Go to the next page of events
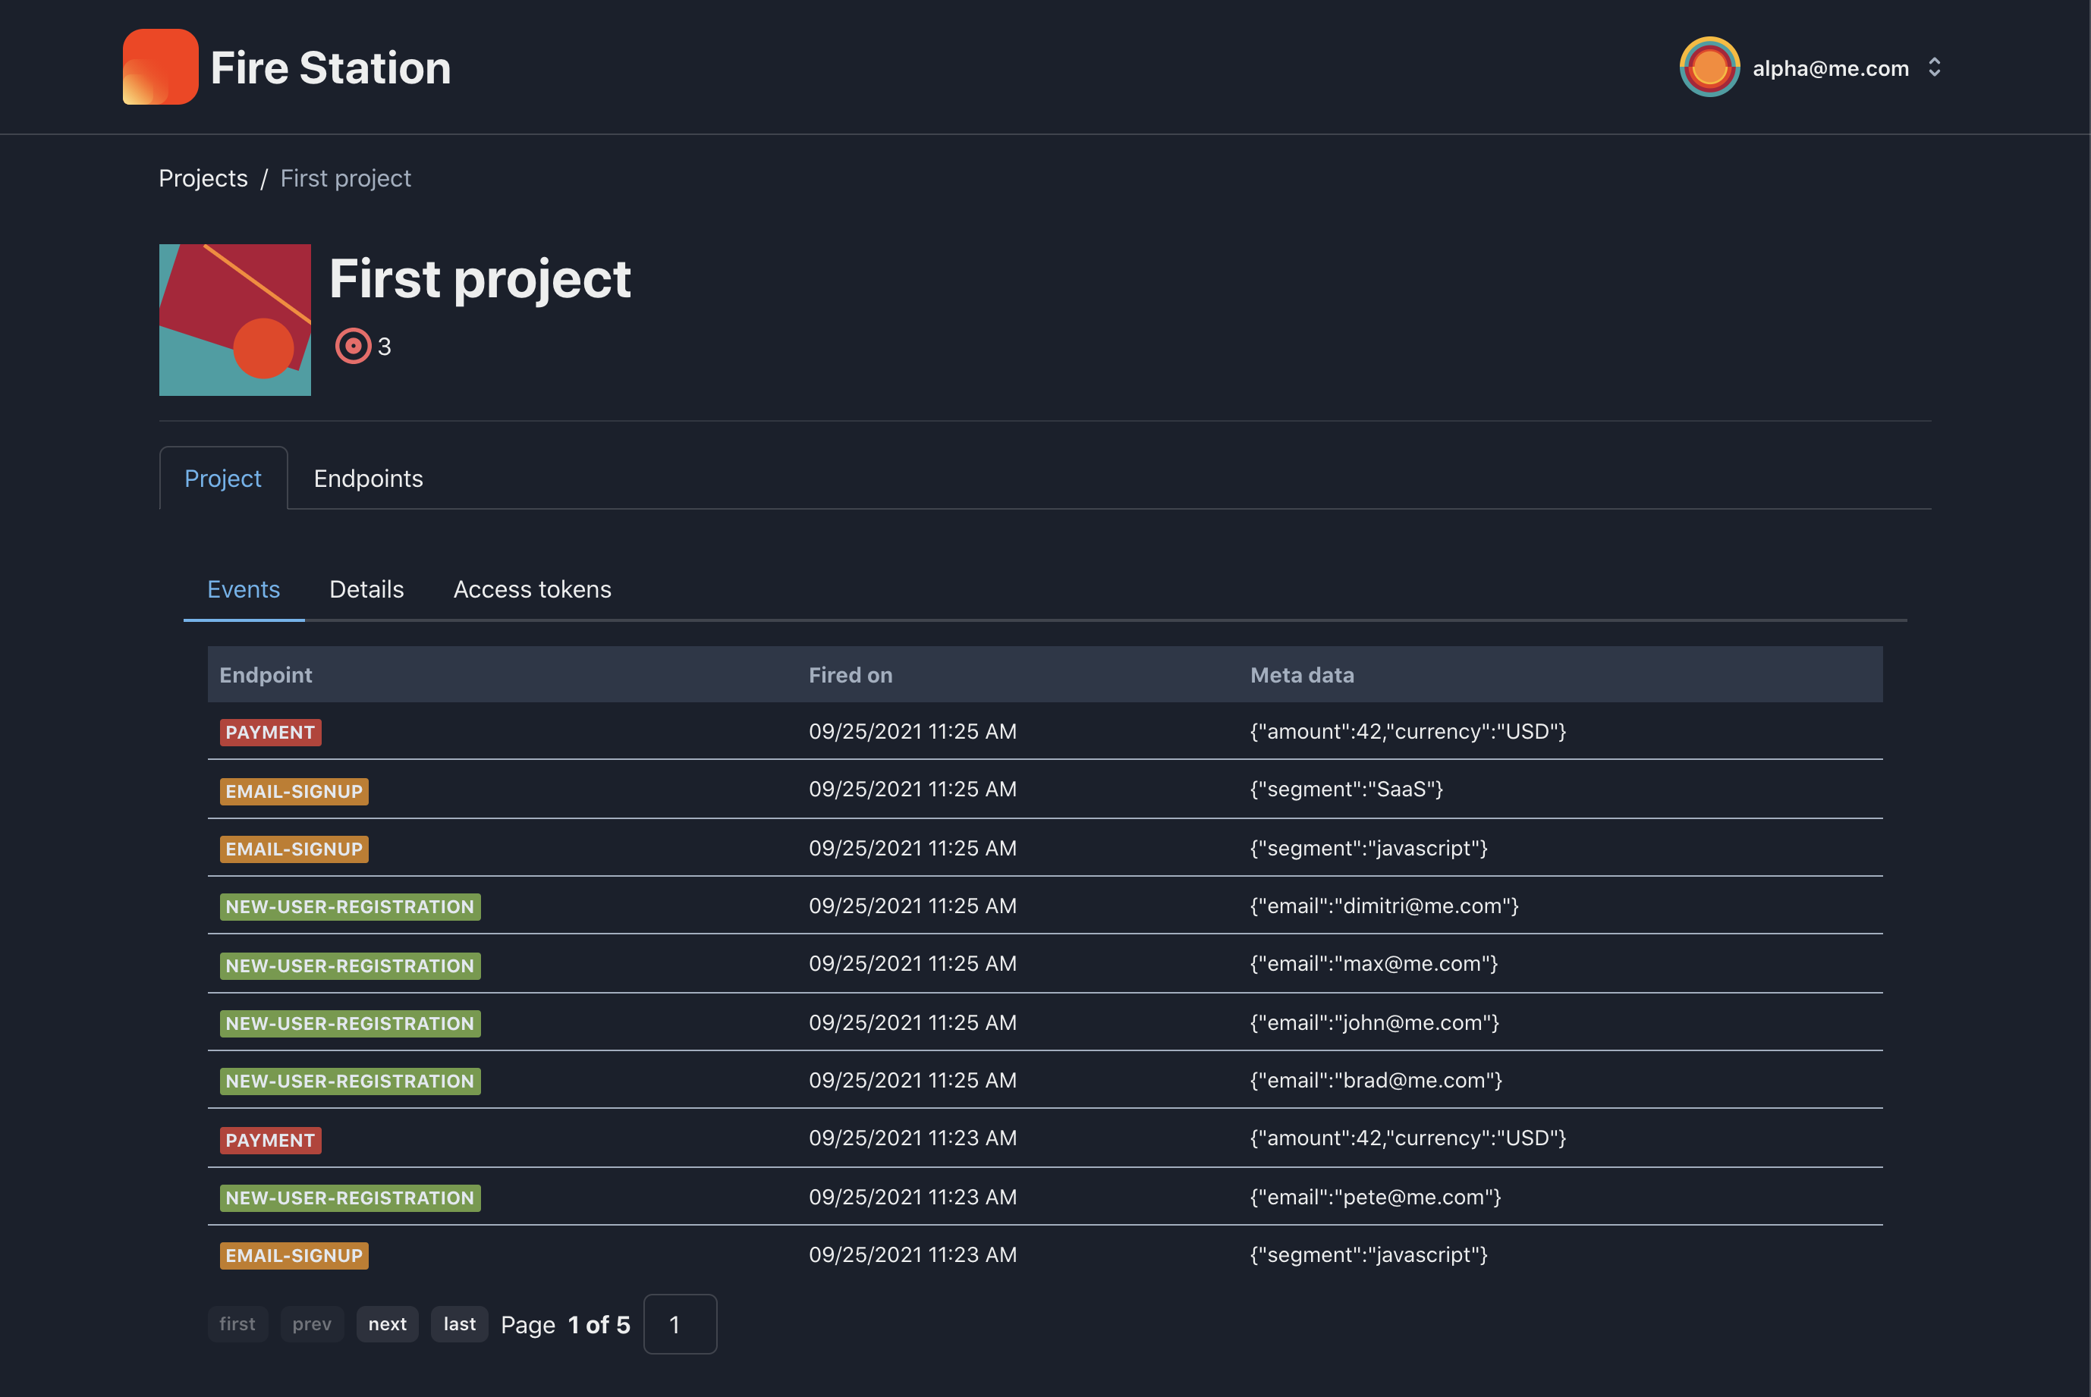The image size is (2091, 1397). coord(387,1324)
